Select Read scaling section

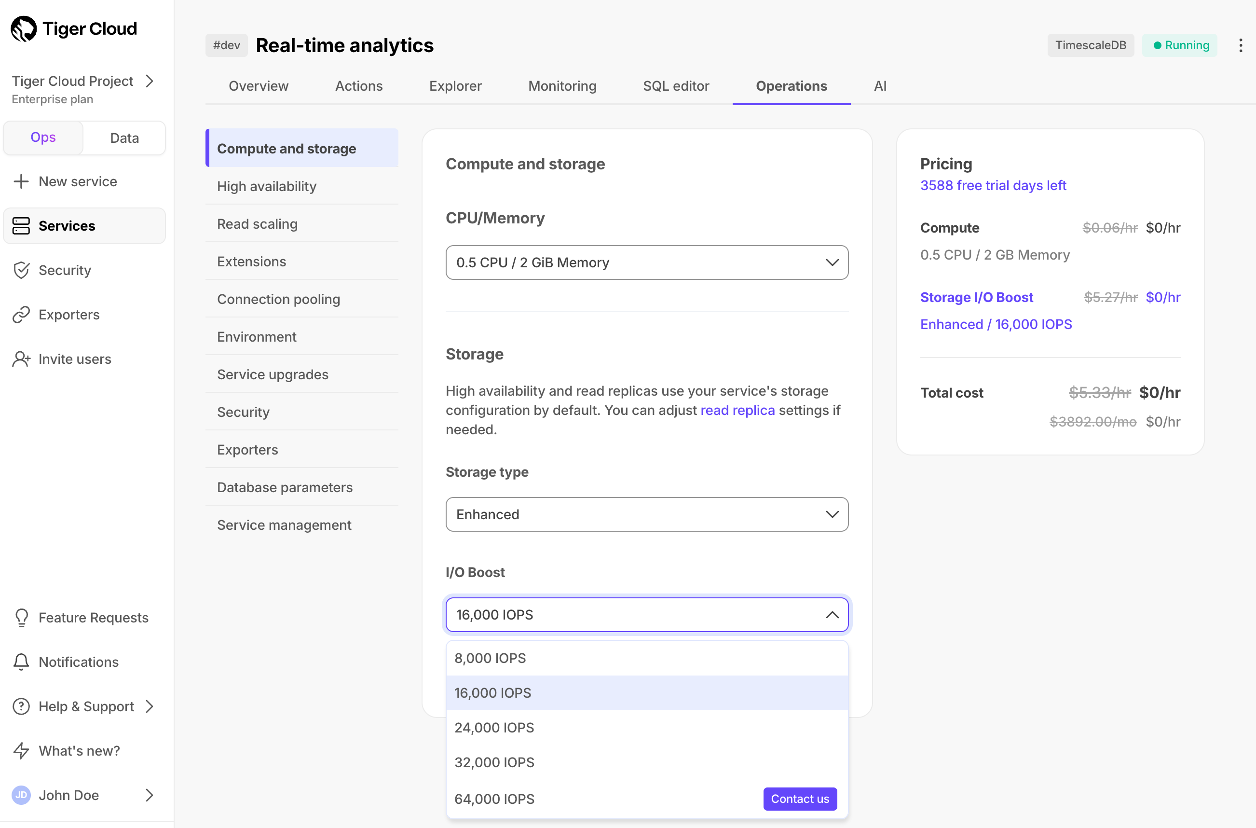click(302, 224)
